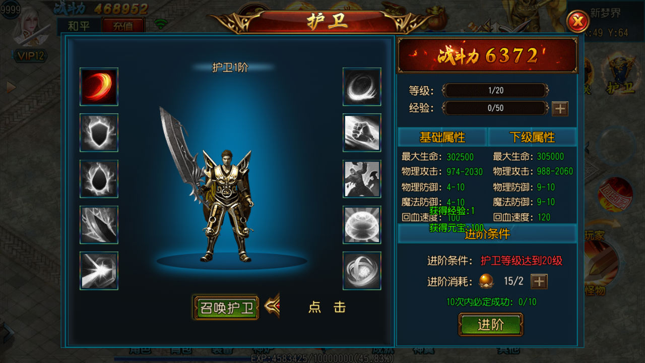Select the whirlwind ring skill icon
The image size is (645, 363).
coord(362,87)
